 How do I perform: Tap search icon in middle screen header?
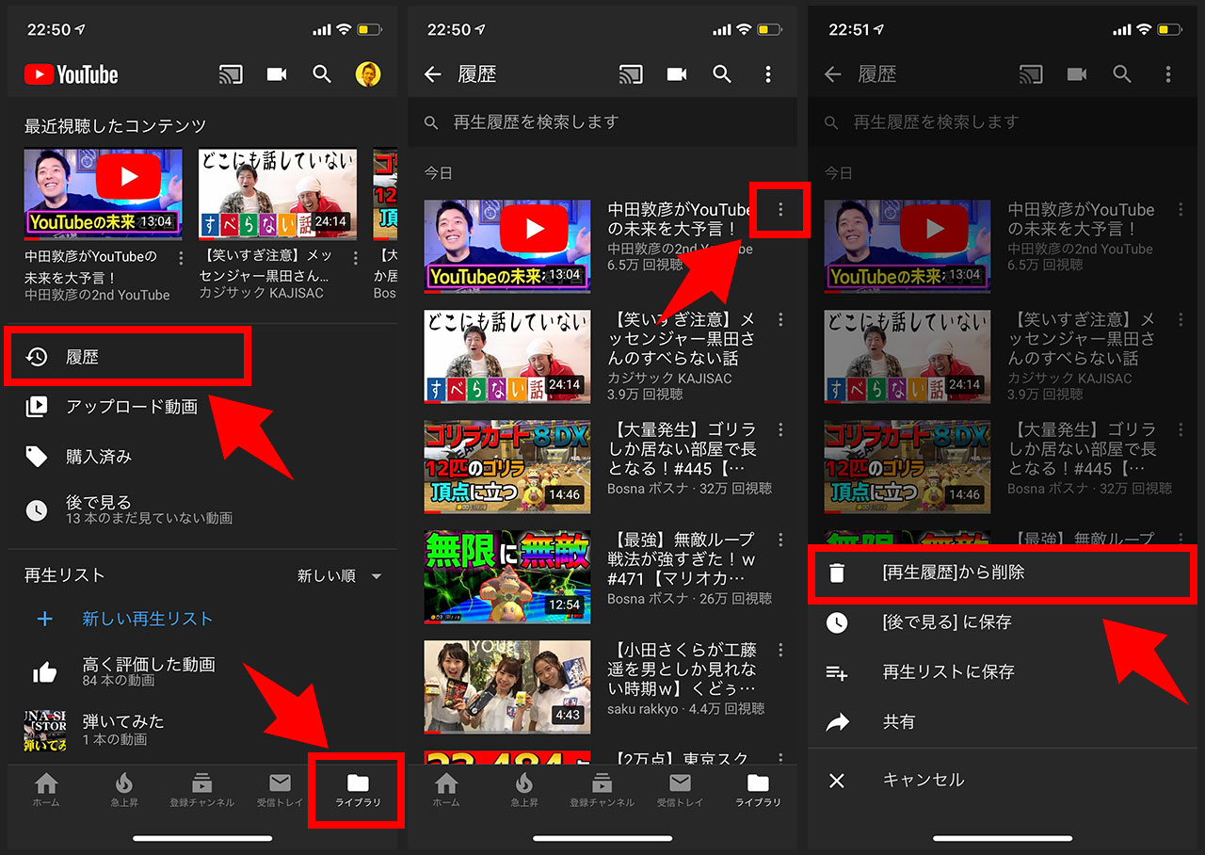pos(722,74)
